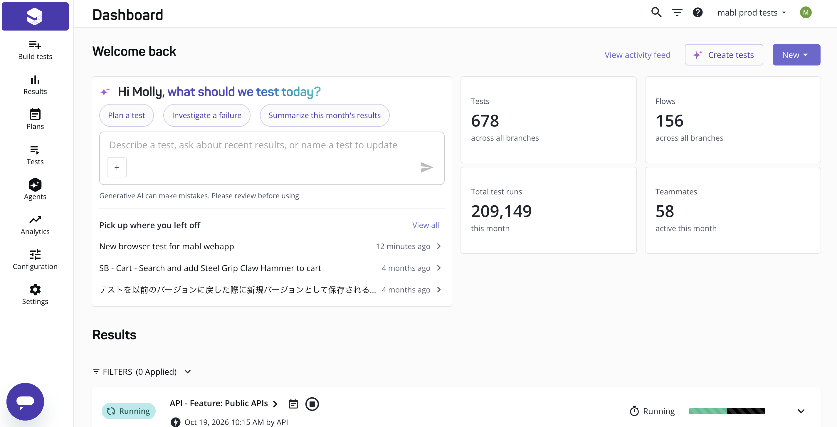Open the Tests sidebar section

pyautogui.click(x=35, y=155)
